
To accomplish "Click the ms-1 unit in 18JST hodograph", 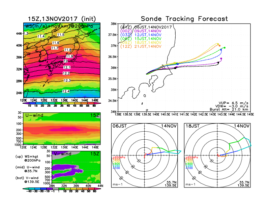I will (x=190, y=184).
